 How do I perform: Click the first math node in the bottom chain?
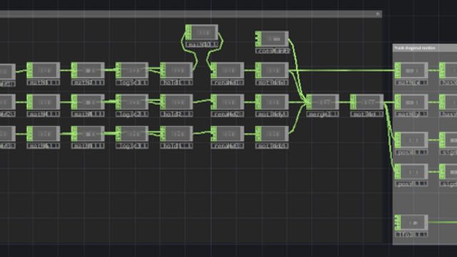click(44, 133)
